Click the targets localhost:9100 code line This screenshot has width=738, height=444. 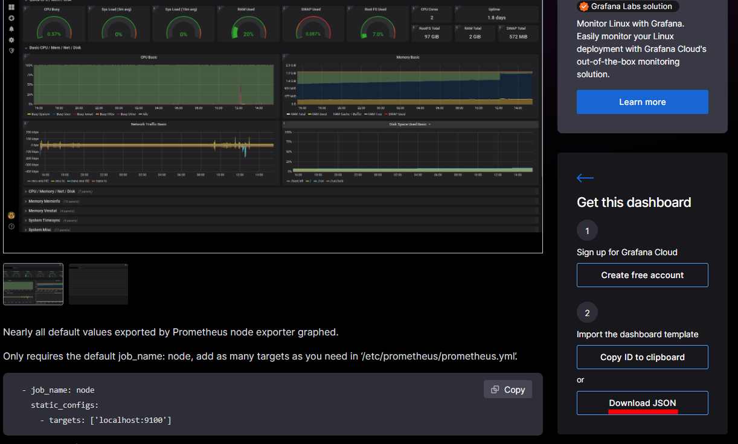pos(106,420)
